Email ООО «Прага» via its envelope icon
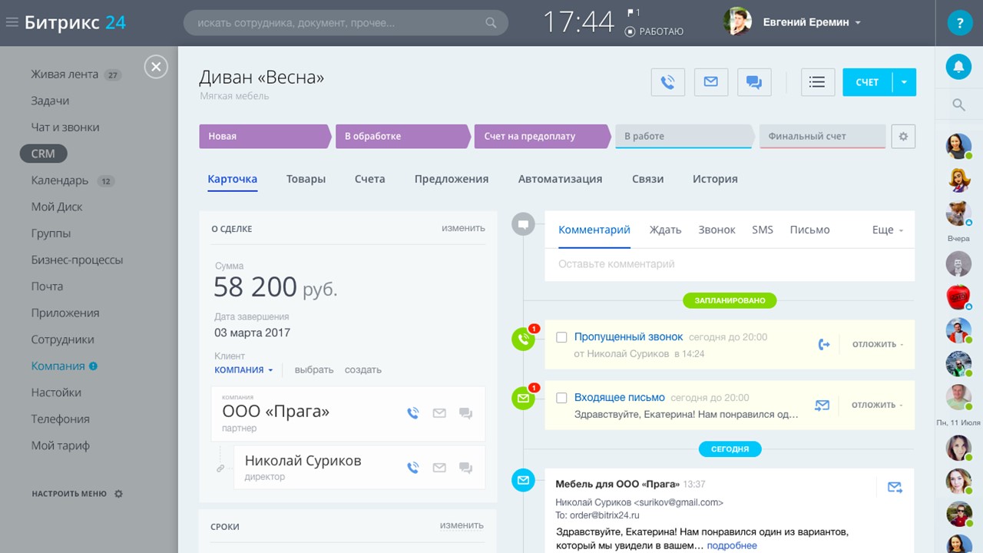Image resolution: width=983 pixels, height=553 pixels. pyautogui.click(x=439, y=413)
